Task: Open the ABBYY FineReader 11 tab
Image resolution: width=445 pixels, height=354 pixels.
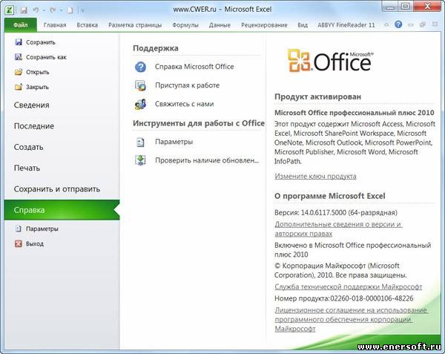Action: [346, 25]
